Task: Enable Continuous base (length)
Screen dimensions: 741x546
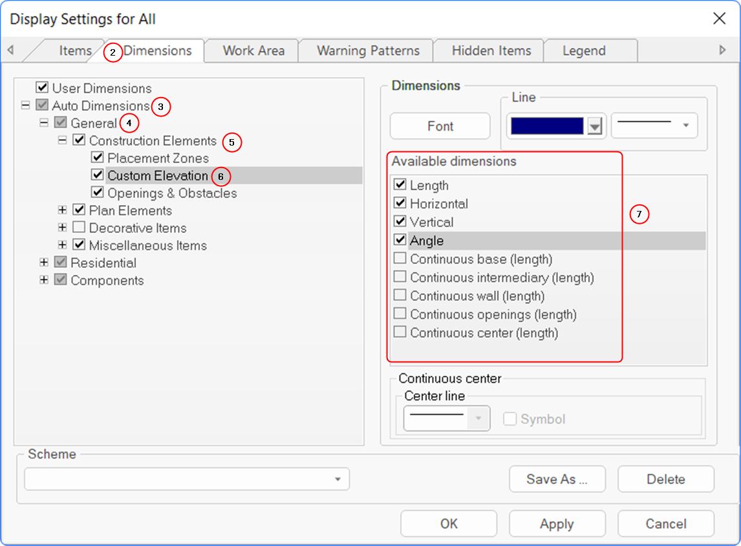Action: 400,257
